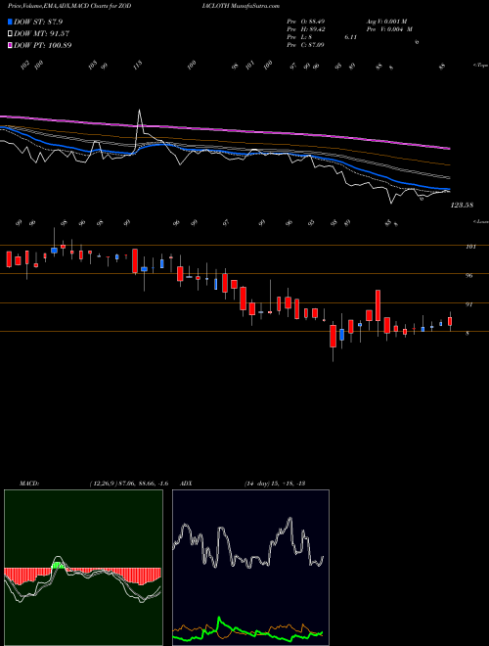
Task: Open the green MACD histogram chart panel
Action: (83, 568)
